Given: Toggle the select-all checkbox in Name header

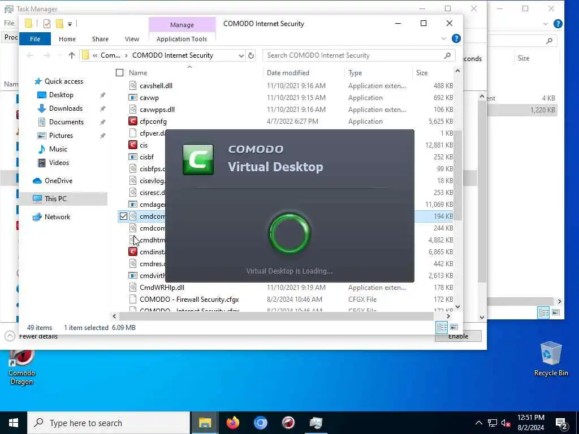Looking at the screenshot, I should pos(119,73).
